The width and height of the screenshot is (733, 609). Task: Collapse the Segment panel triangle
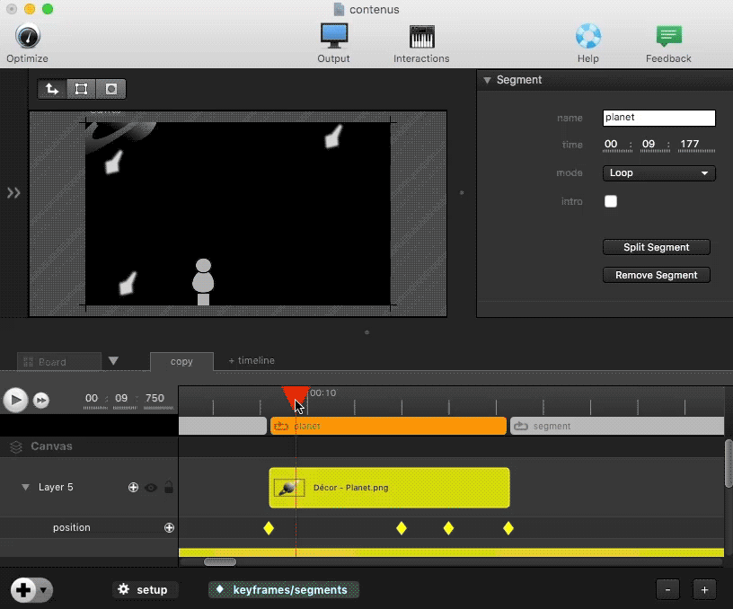point(488,80)
